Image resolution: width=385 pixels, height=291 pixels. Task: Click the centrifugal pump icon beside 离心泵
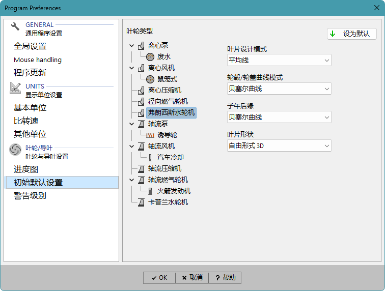141,46
